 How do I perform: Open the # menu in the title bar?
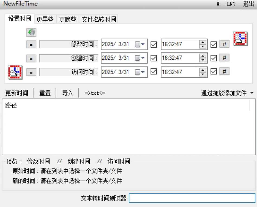tap(218, 4)
